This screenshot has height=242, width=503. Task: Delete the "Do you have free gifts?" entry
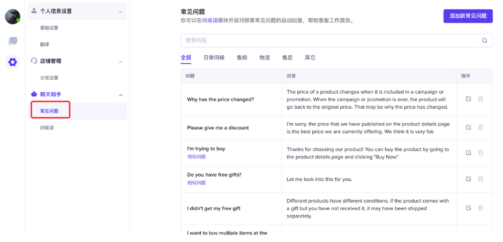481,179
